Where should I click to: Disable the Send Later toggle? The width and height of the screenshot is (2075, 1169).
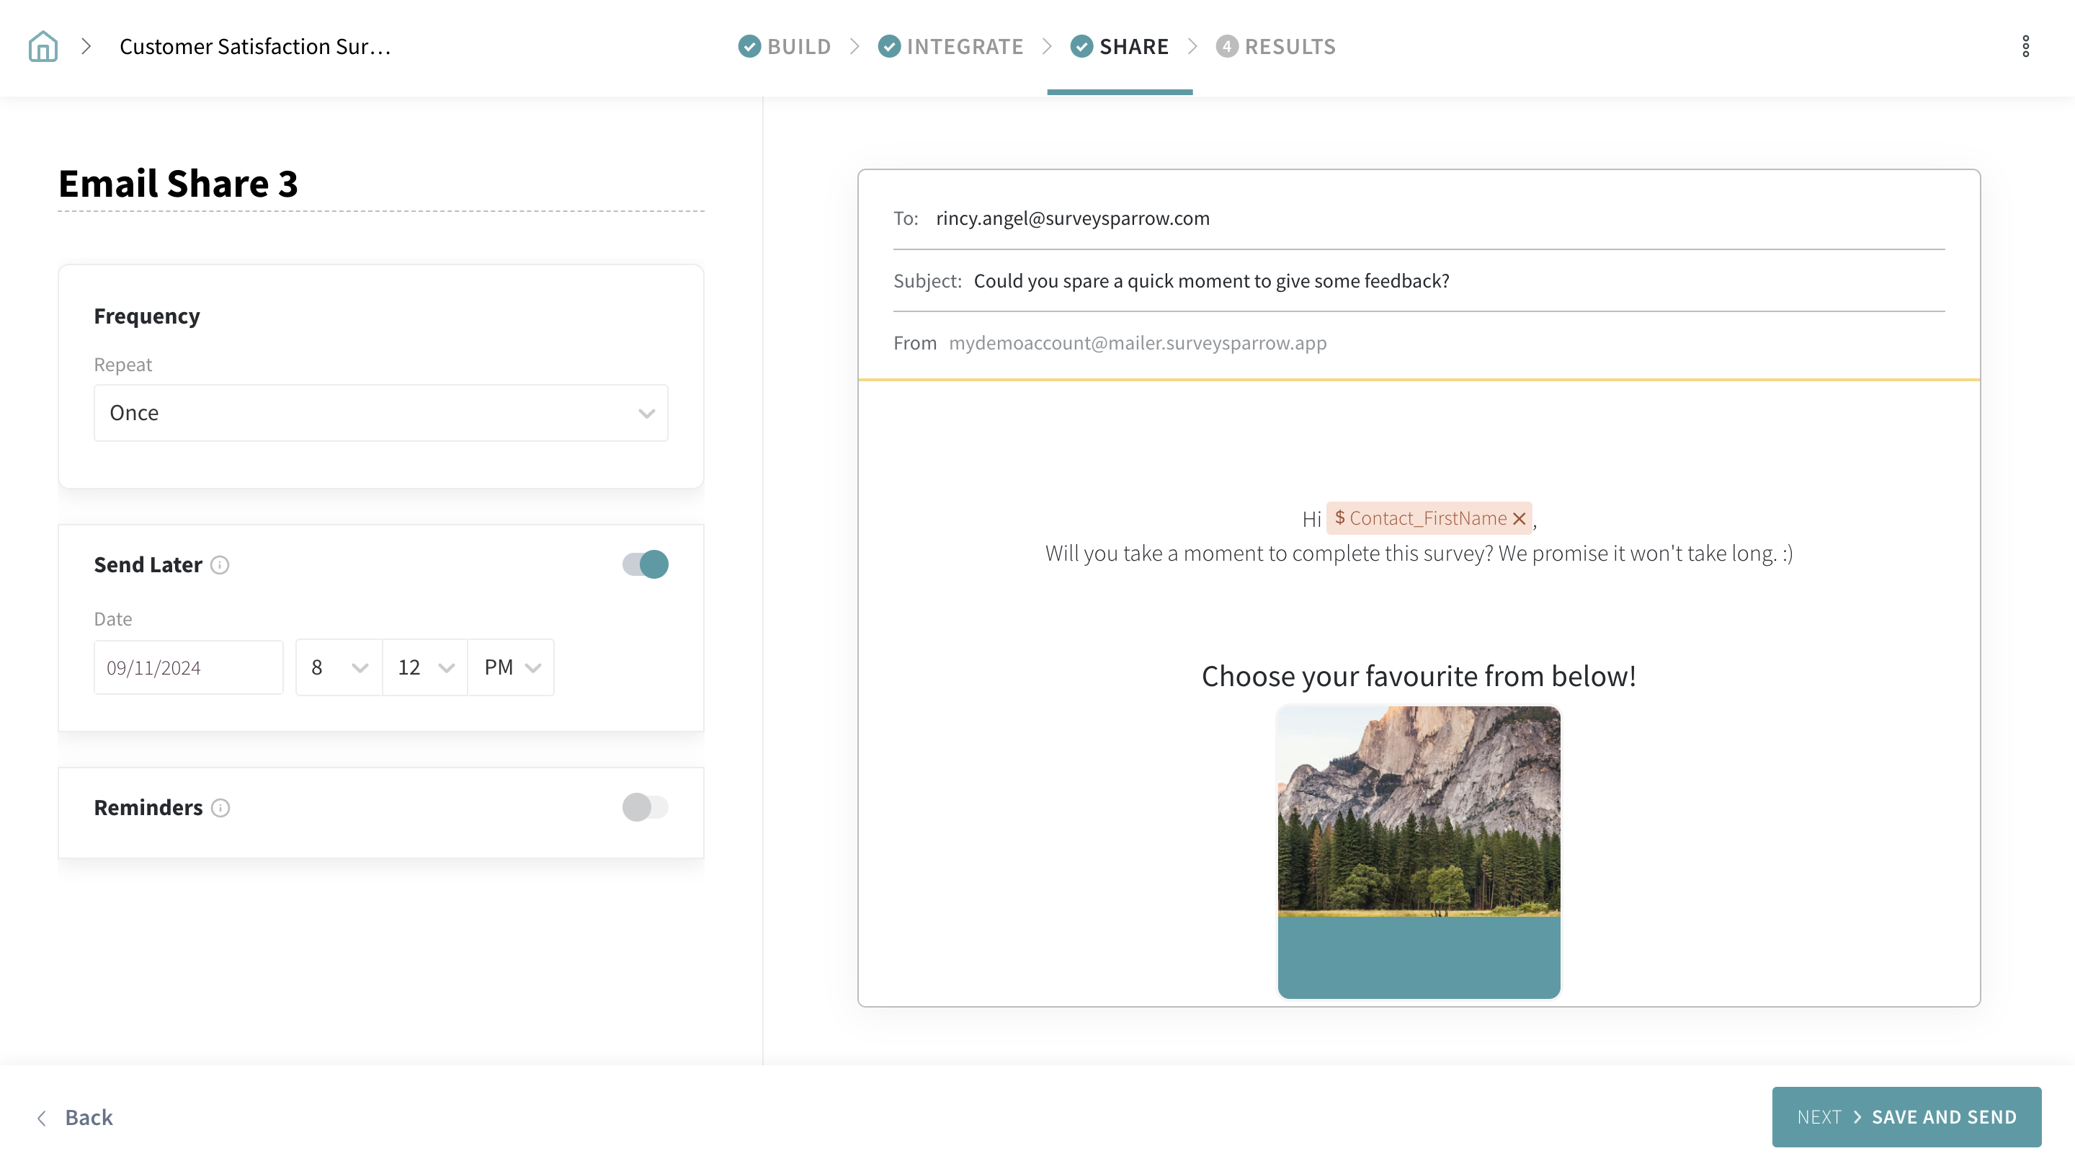pyautogui.click(x=644, y=565)
